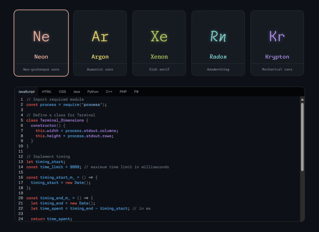Click the large 'Ne' glyph
Image resolution: width=319 pixels, height=232 pixels.
41,36
